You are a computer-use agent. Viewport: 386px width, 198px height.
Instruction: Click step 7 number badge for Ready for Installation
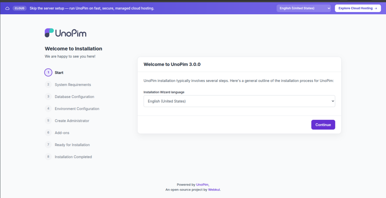click(48, 145)
